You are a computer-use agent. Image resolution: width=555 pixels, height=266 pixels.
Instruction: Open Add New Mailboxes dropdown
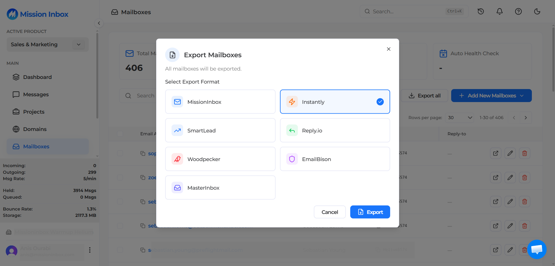click(x=491, y=96)
